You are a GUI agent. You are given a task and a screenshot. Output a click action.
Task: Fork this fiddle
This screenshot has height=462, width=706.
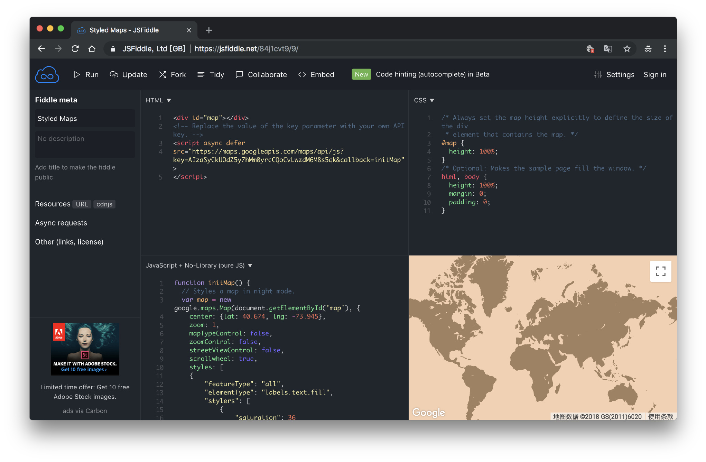[172, 74]
